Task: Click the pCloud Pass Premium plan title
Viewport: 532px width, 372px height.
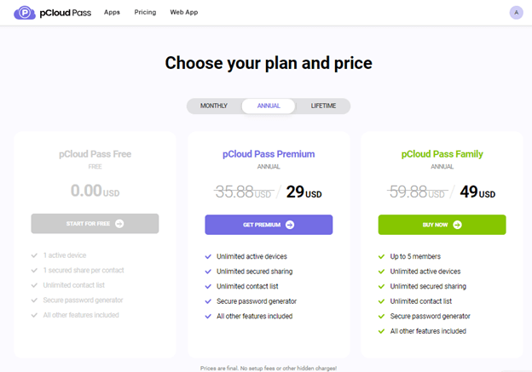Action: (x=269, y=154)
